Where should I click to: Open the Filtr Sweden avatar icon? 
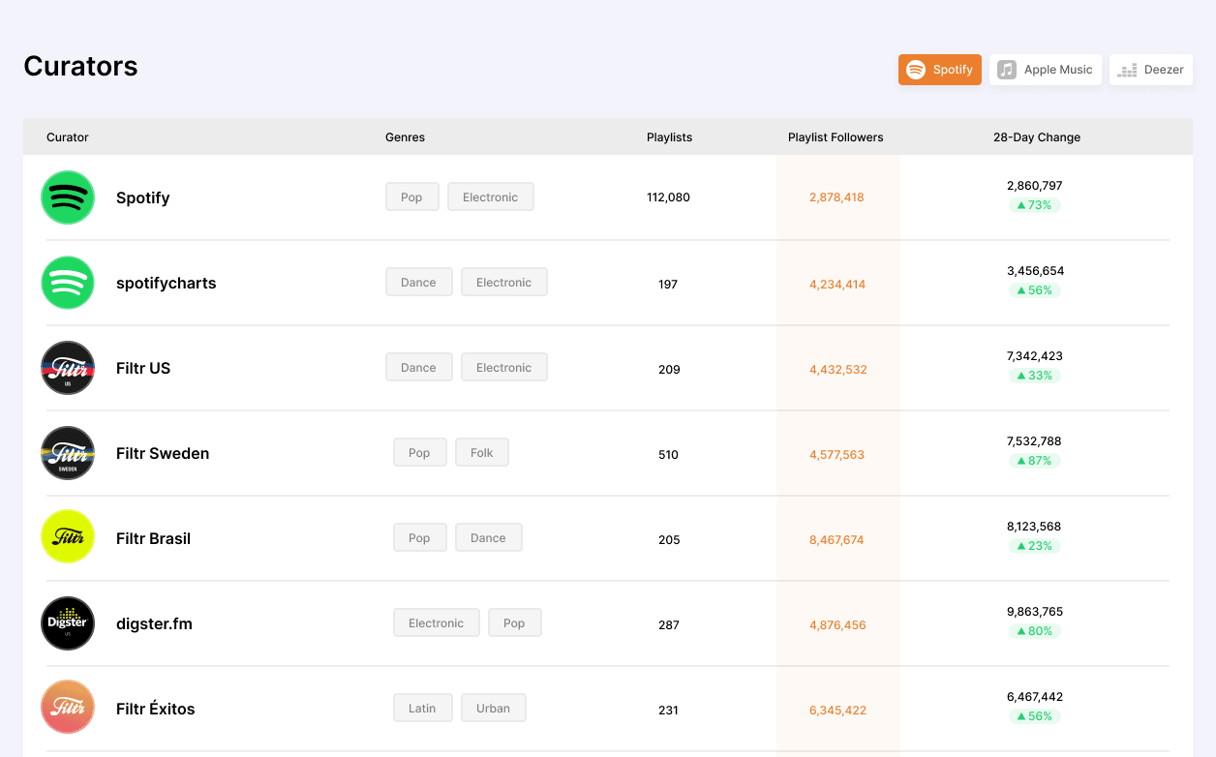(68, 453)
